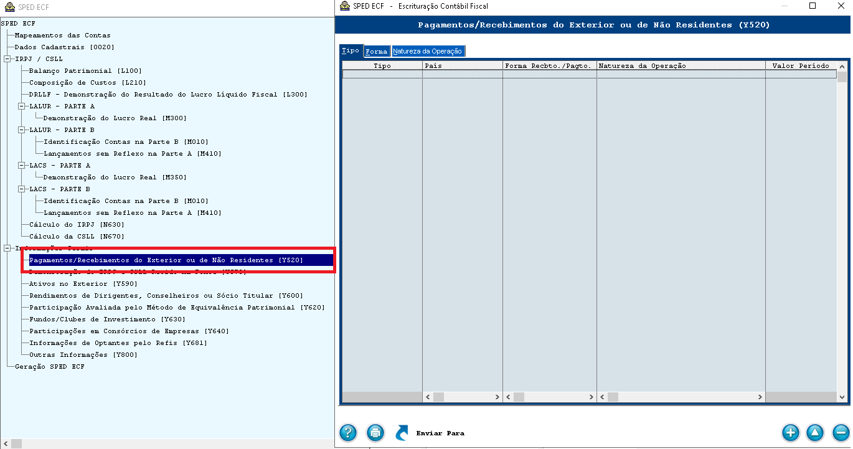The height and width of the screenshot is (449, 853).
Task: Select Mapeamentos das Contas in tree
Action: (62, 35)
